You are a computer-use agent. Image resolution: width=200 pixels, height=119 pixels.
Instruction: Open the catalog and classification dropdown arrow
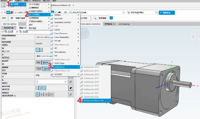[124, 13]
